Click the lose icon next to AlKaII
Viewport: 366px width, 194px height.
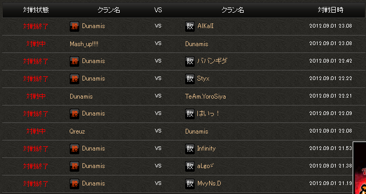(190, 27)
